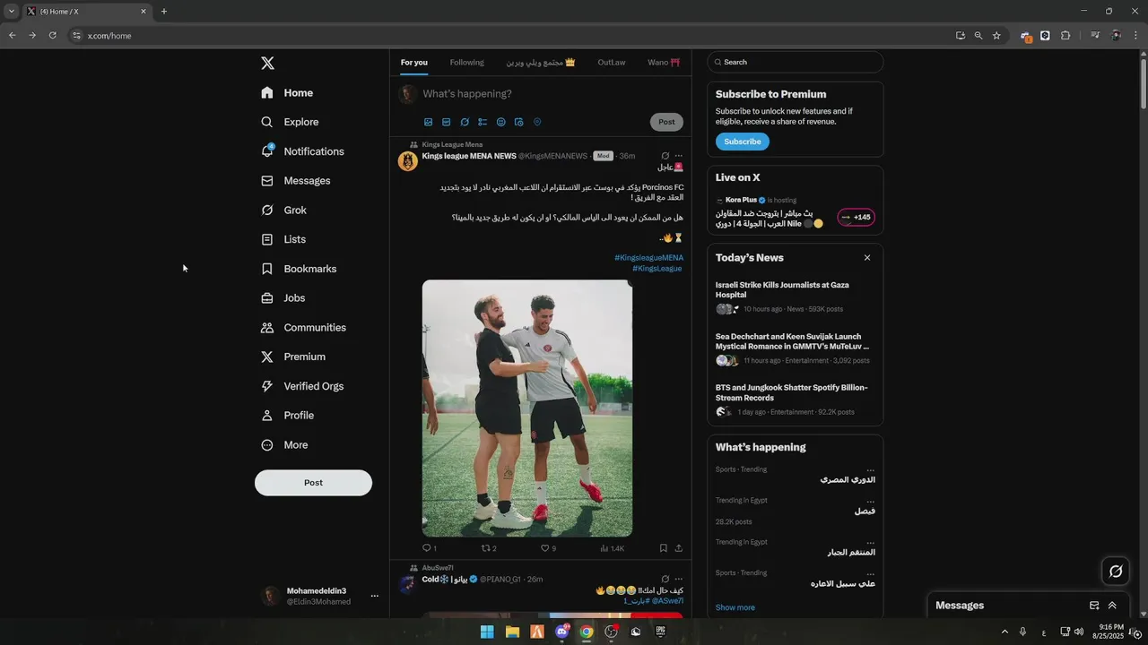
Task: Open more options on Cold post
Action: pyautogui.click(x=678, y=580)
